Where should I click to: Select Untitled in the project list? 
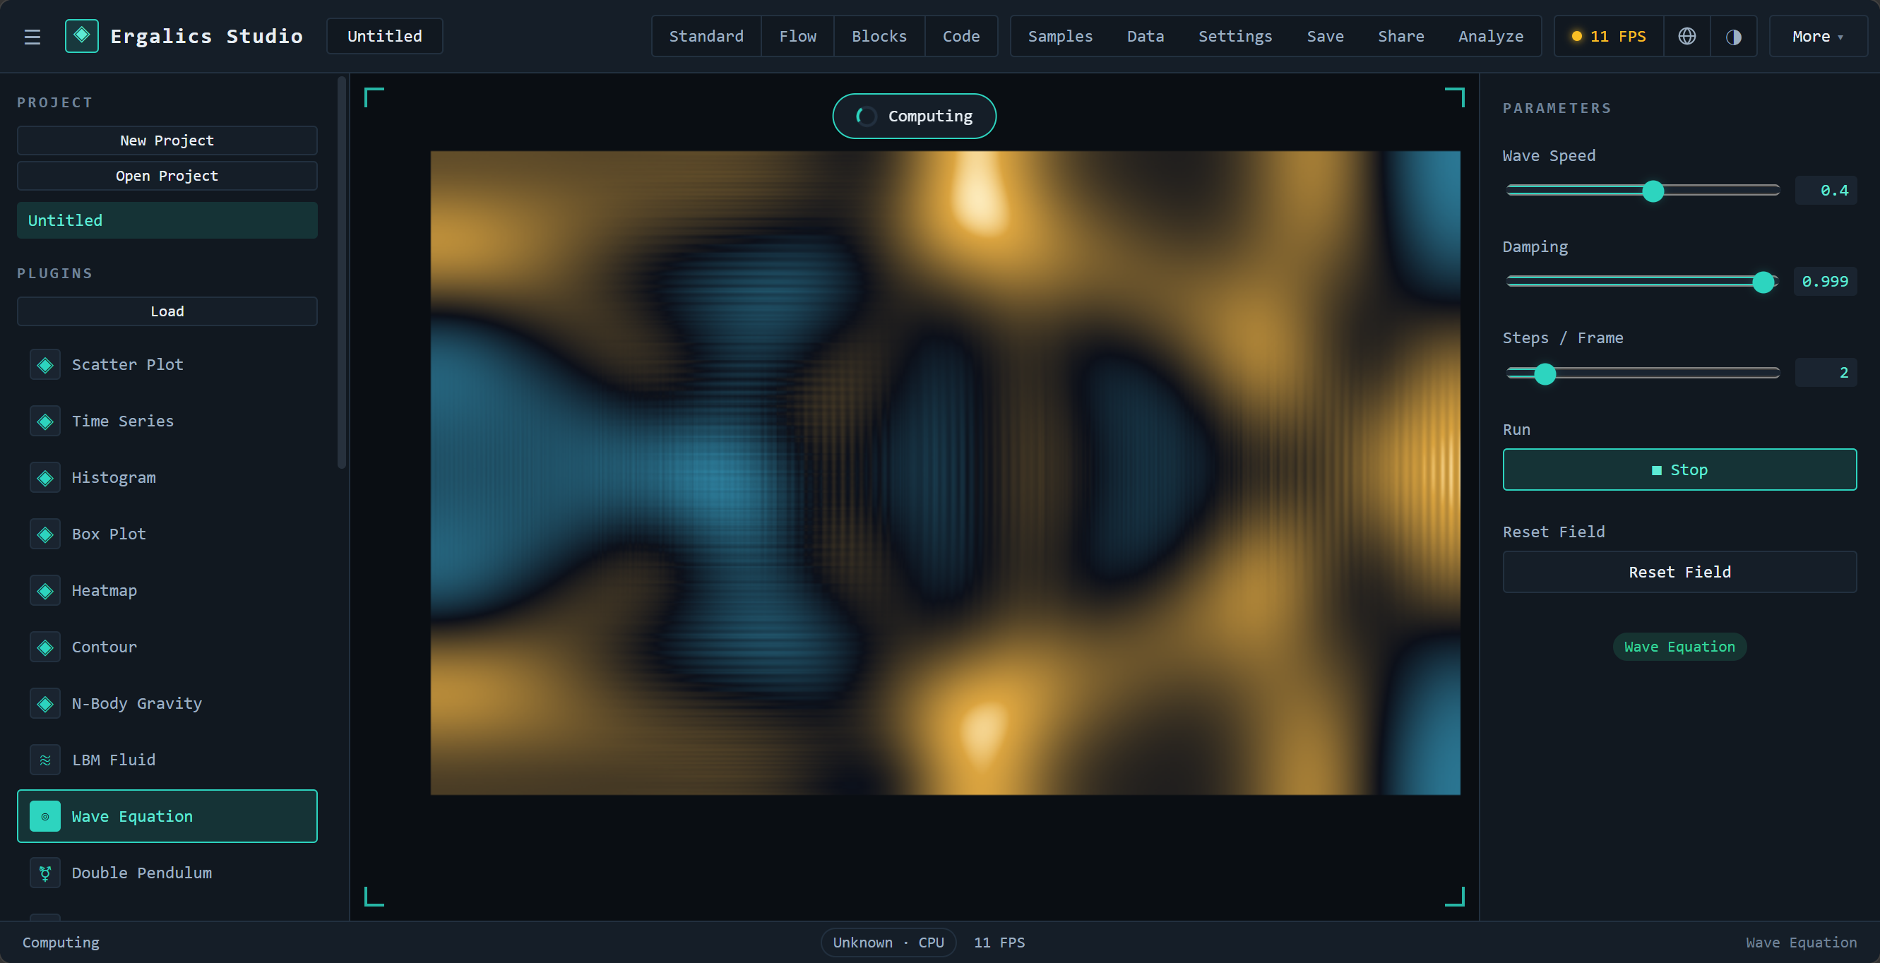(167, 220)
